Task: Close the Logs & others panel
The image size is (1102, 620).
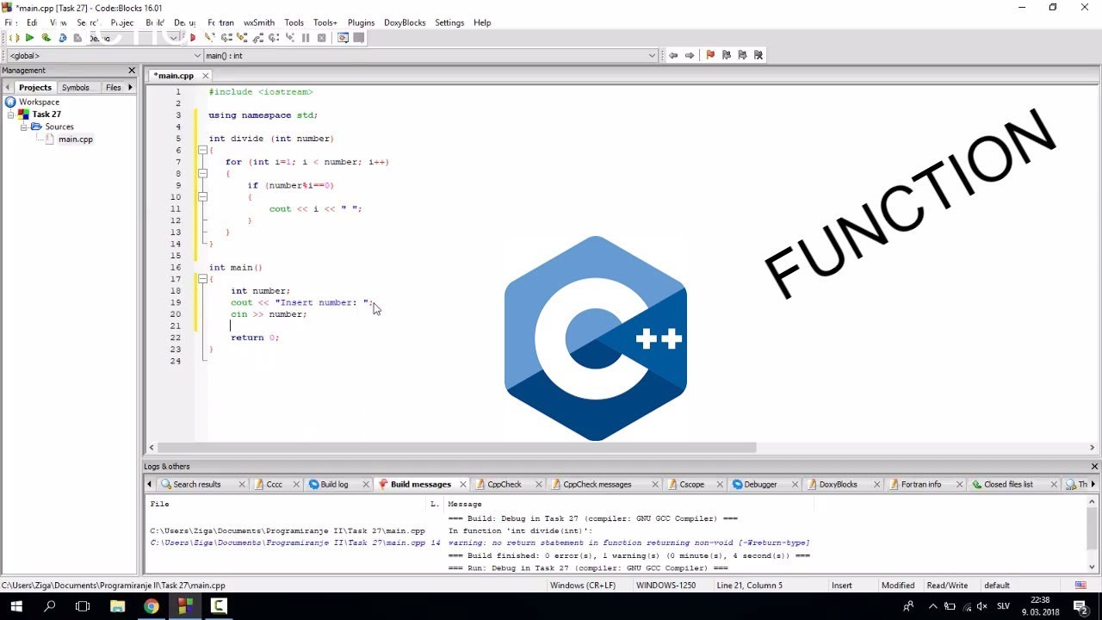Action: pos(1094,467)
